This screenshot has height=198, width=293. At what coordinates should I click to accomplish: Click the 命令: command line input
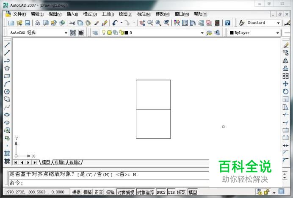[109, 183]
